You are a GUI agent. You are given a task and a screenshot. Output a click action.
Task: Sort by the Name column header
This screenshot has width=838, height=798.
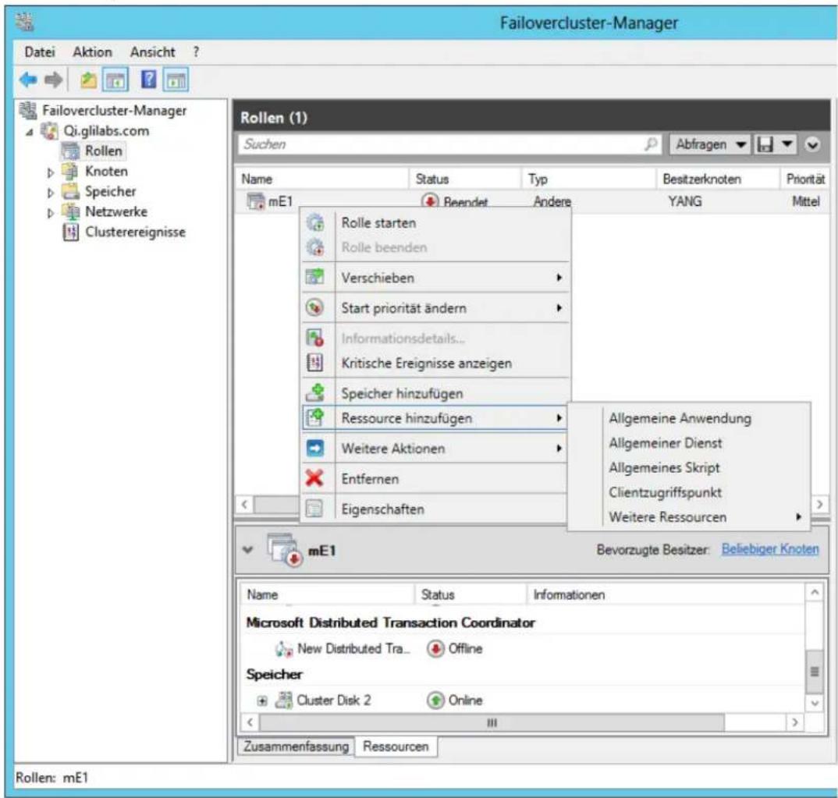[321, 179]
